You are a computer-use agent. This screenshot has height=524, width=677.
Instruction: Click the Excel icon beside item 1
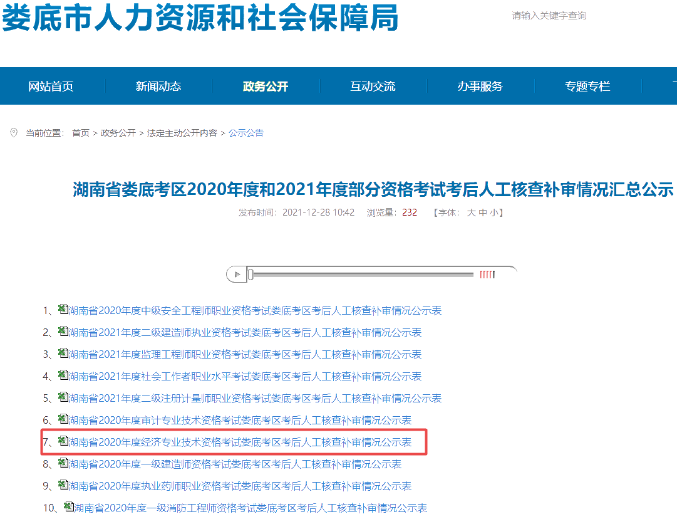click(x=63, y=310)
